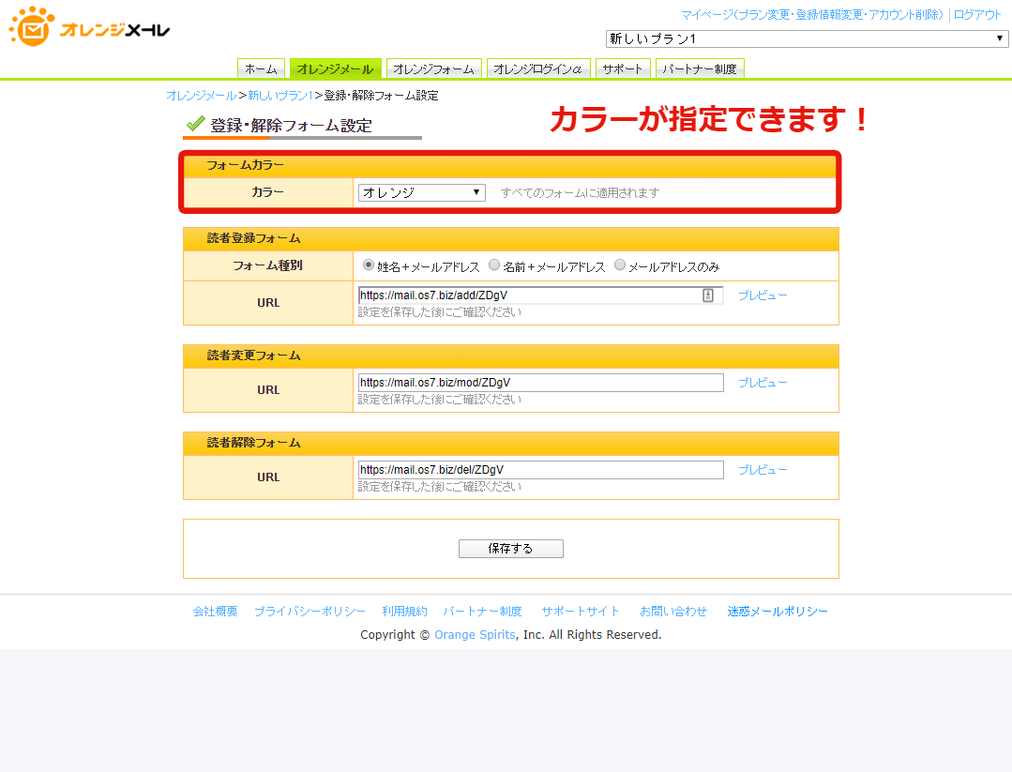1012x772 pixels.
Task: Preview the reader registration form
Action: click(x=763, y=295)
